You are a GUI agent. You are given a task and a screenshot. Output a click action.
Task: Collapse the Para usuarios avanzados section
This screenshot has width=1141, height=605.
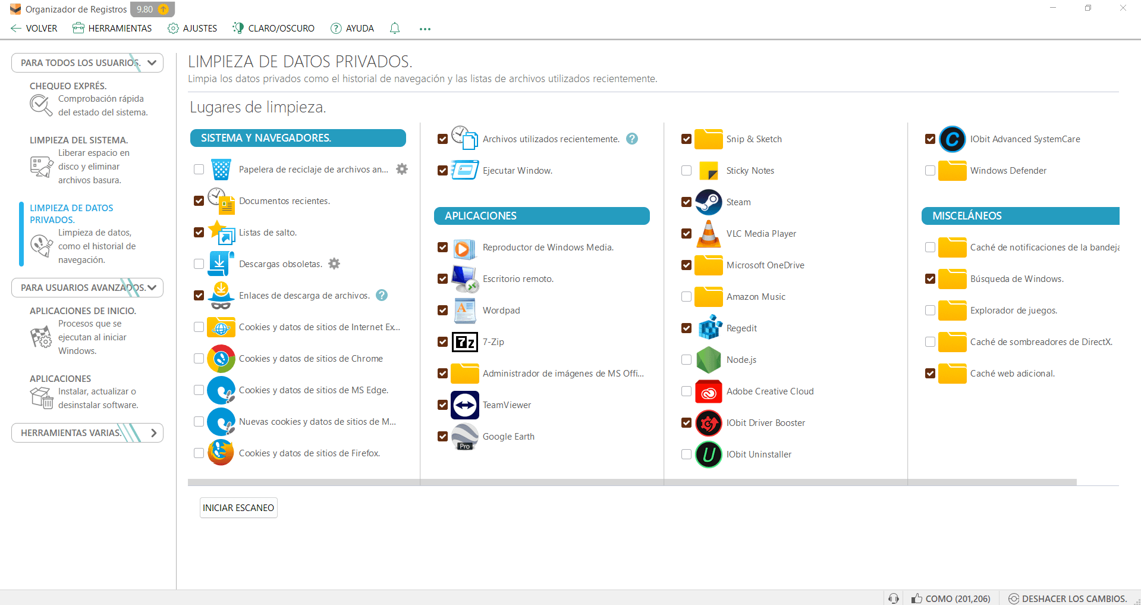[x=87, y=287]
